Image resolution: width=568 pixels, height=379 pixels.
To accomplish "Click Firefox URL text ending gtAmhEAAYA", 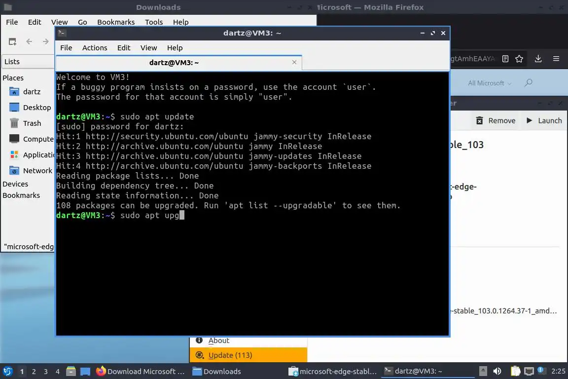I will pos(472,59).
